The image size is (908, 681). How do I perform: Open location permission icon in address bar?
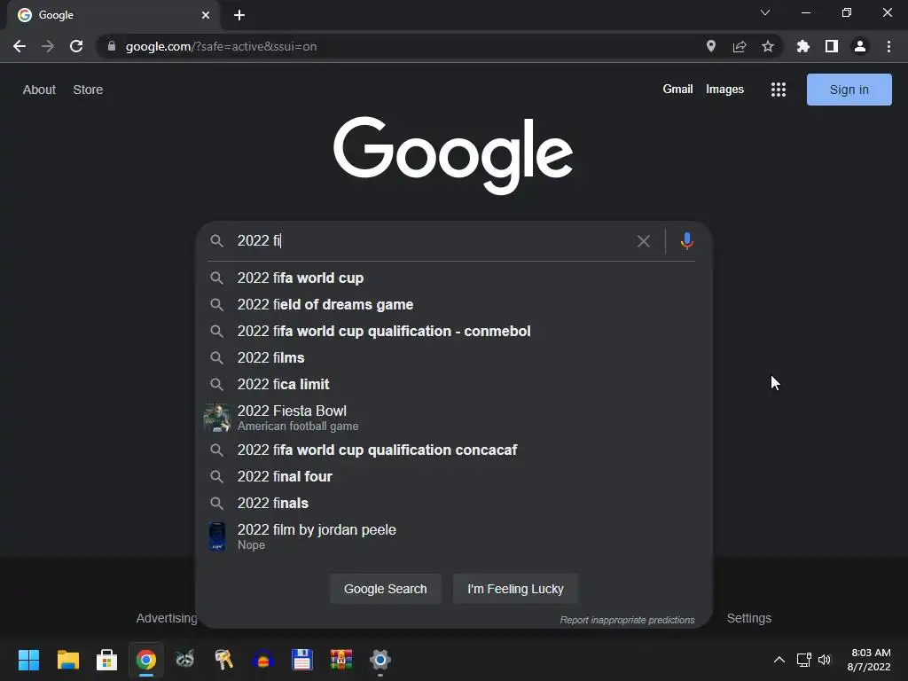[x=711, y=46]
